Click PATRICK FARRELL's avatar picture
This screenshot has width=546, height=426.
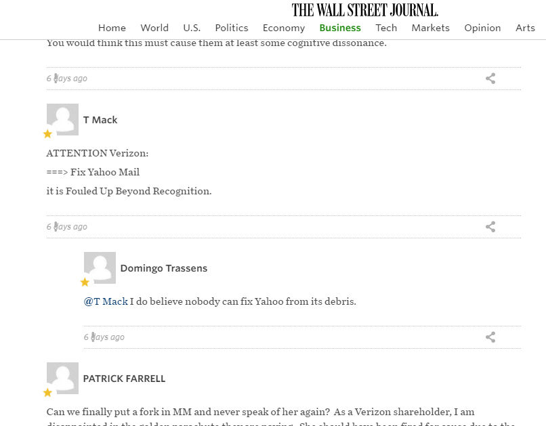pyautogui.click(x=62, y=378)
